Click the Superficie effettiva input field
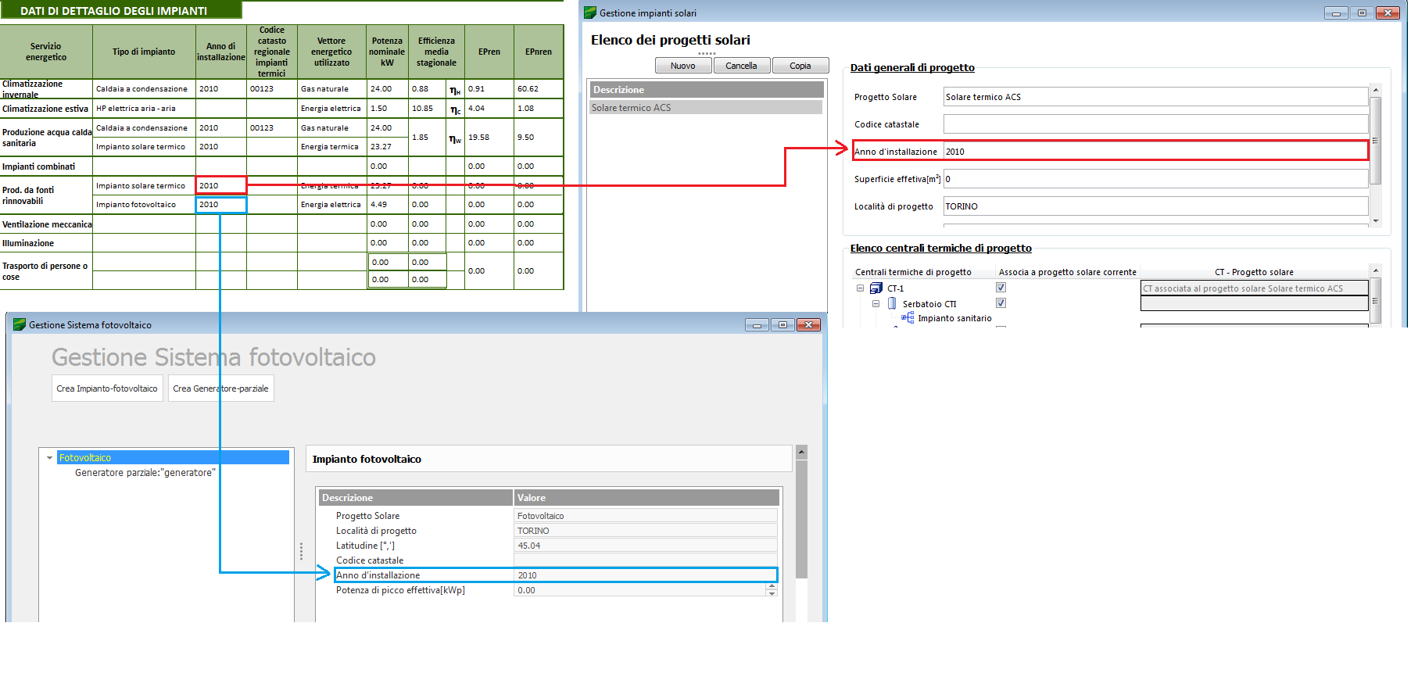 point(1155,179)
